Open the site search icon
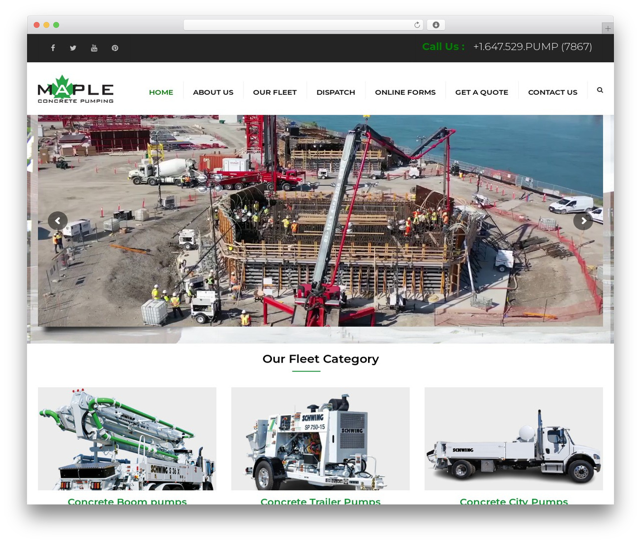Viewport: 641px width, 543px height. tap(600, 90)
